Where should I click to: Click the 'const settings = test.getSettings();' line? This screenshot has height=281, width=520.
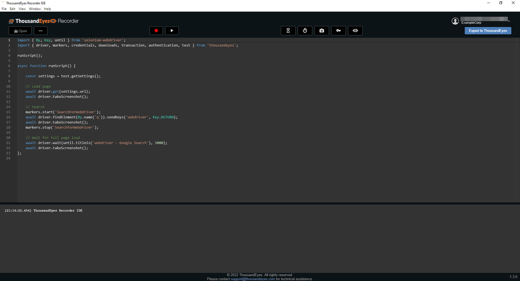[x=63, y=76]
